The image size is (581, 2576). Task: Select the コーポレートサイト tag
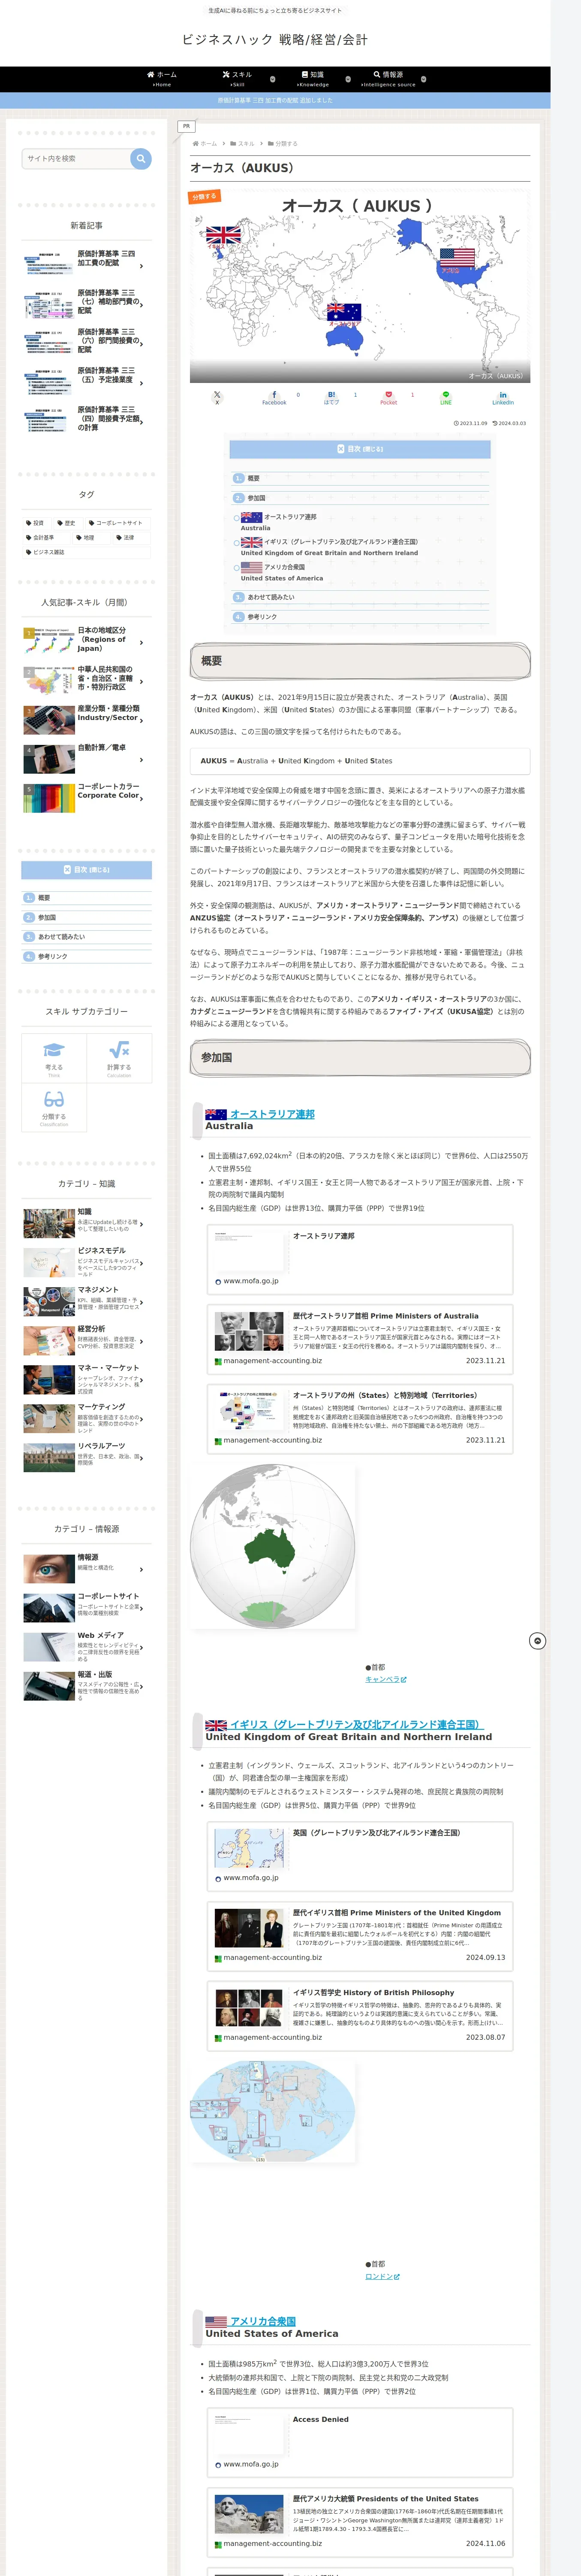116,523
